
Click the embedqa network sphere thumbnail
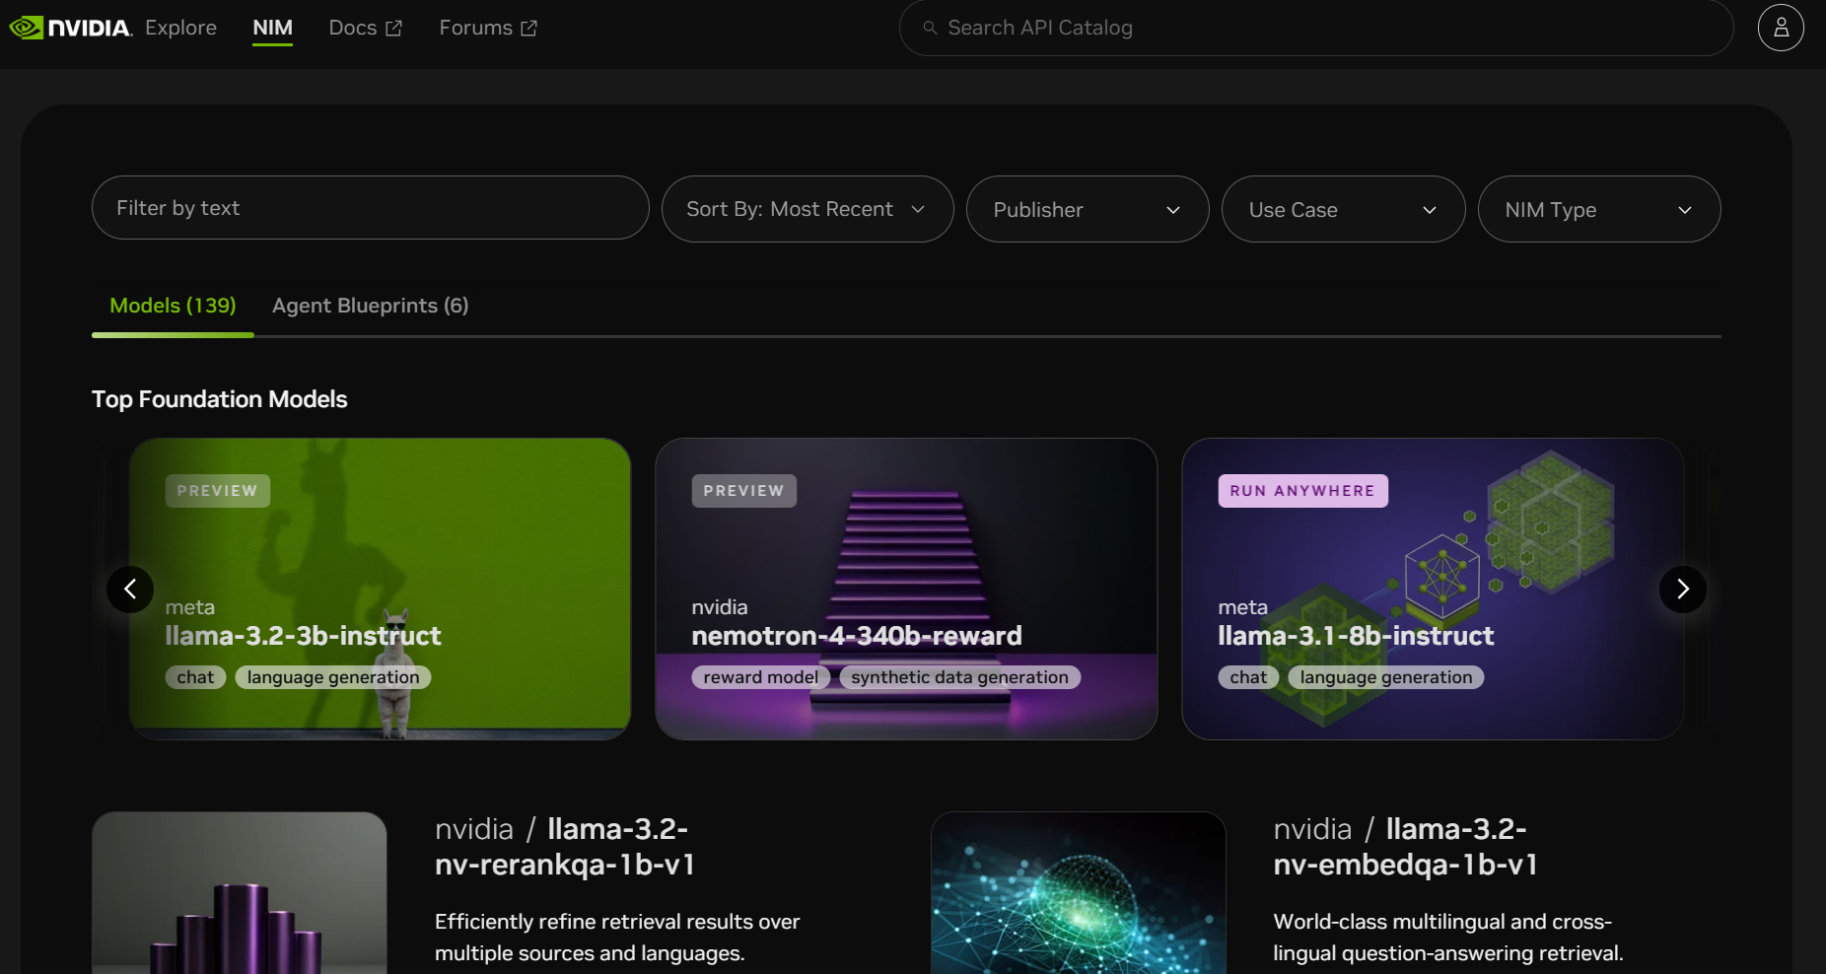1079,893
